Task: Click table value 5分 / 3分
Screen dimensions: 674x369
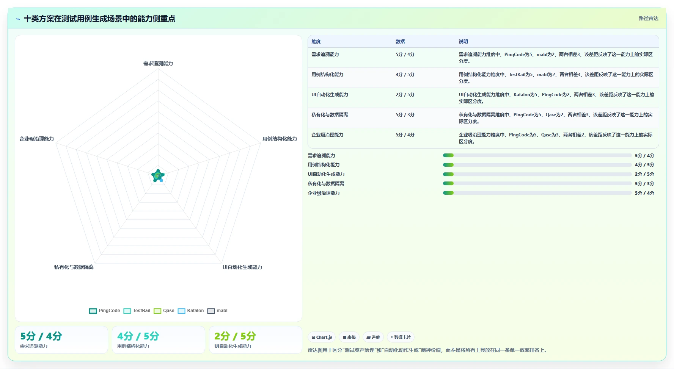Action: tap(405, 115)
